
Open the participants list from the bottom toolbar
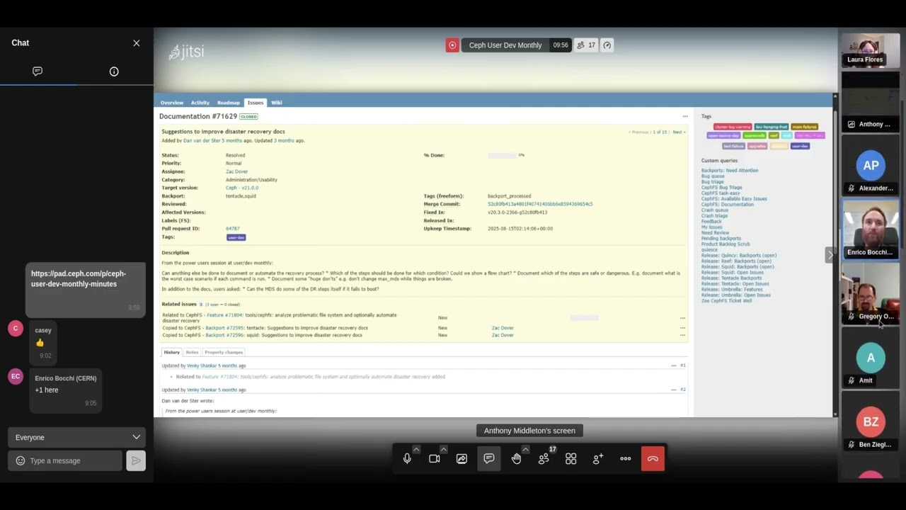coord(544,459)
